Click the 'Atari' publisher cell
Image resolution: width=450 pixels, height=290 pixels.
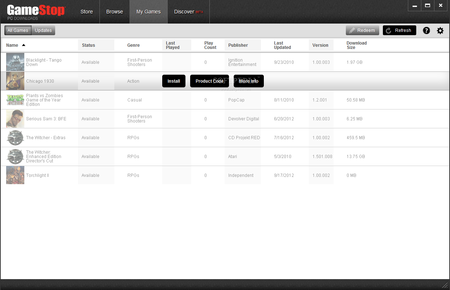tap(233, 157)
